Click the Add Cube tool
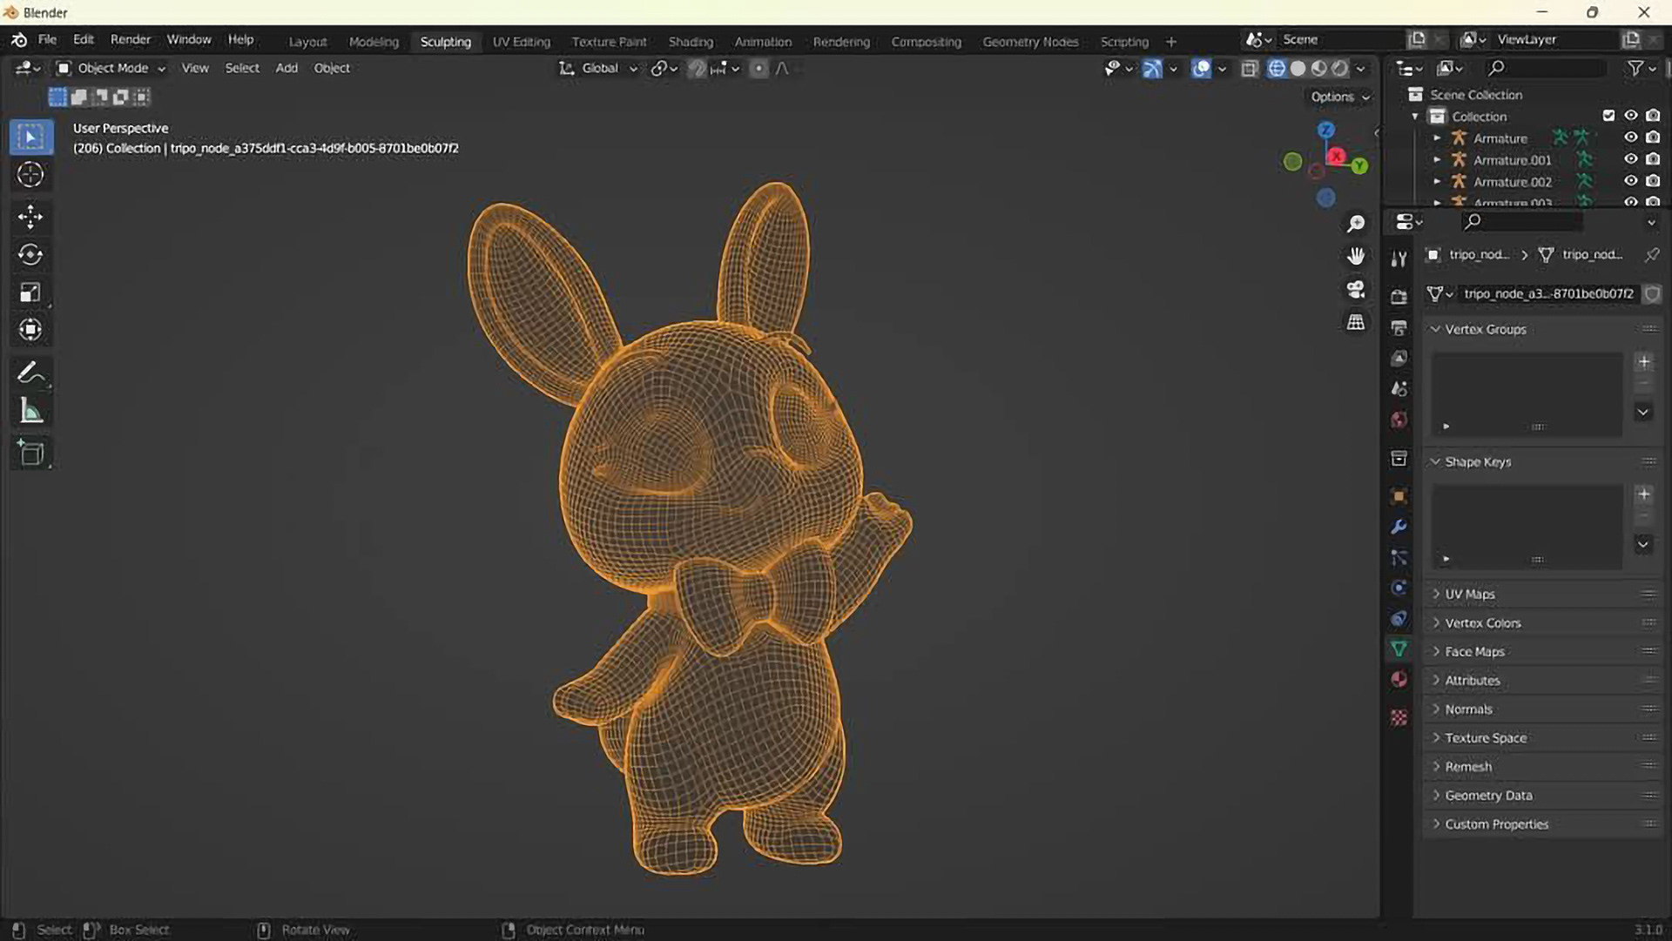The image size is (1672, 941). click(x=30, y=453)
